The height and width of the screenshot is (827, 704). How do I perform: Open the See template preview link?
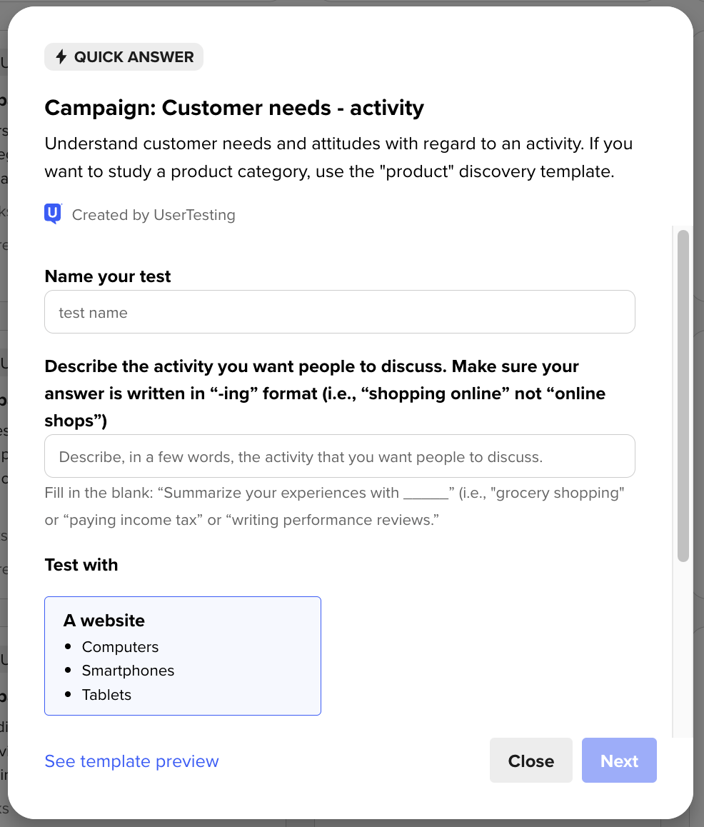click(131, 761)
